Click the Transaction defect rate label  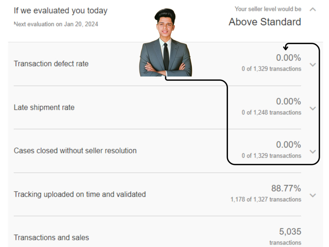[51, 64]
